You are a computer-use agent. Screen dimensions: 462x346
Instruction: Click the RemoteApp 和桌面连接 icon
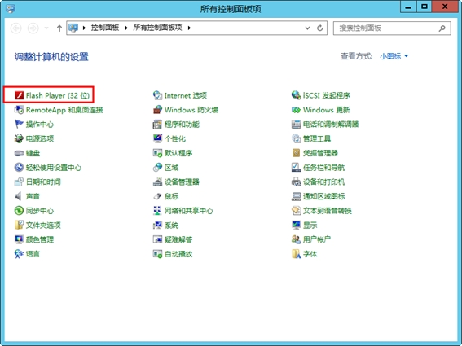(x=20, y=110)
